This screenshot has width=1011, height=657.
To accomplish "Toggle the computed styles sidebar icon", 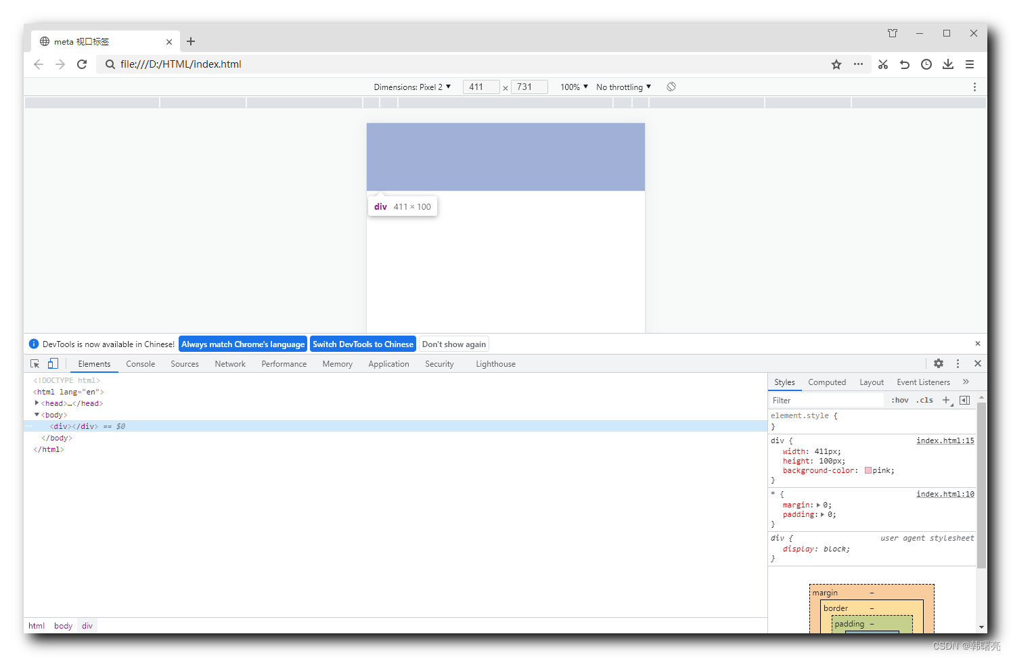I will (x=965, y=400).
